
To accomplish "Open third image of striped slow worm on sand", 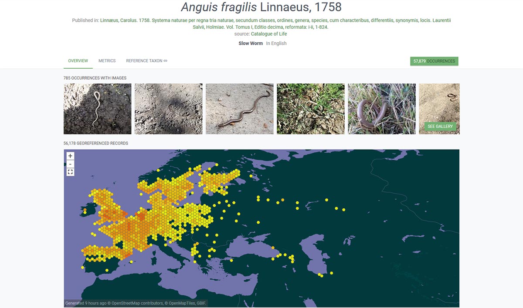I will pos(239,109).
